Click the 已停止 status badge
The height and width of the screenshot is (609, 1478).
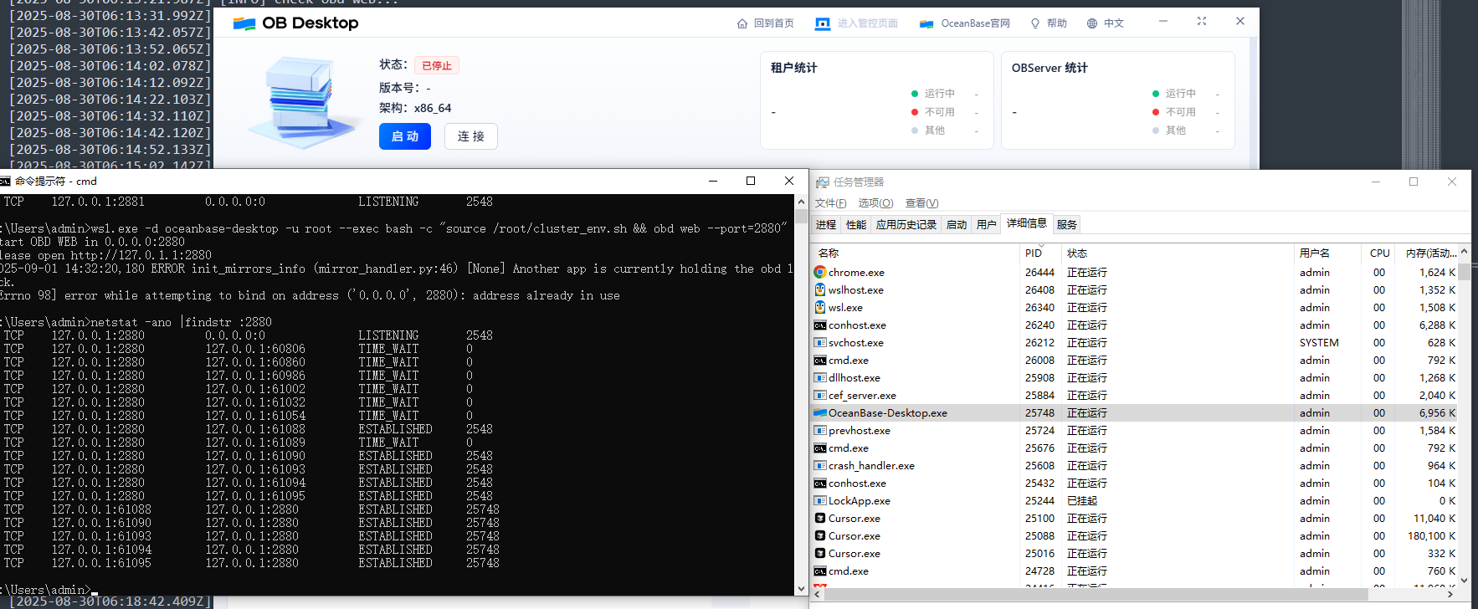point(437,65)
